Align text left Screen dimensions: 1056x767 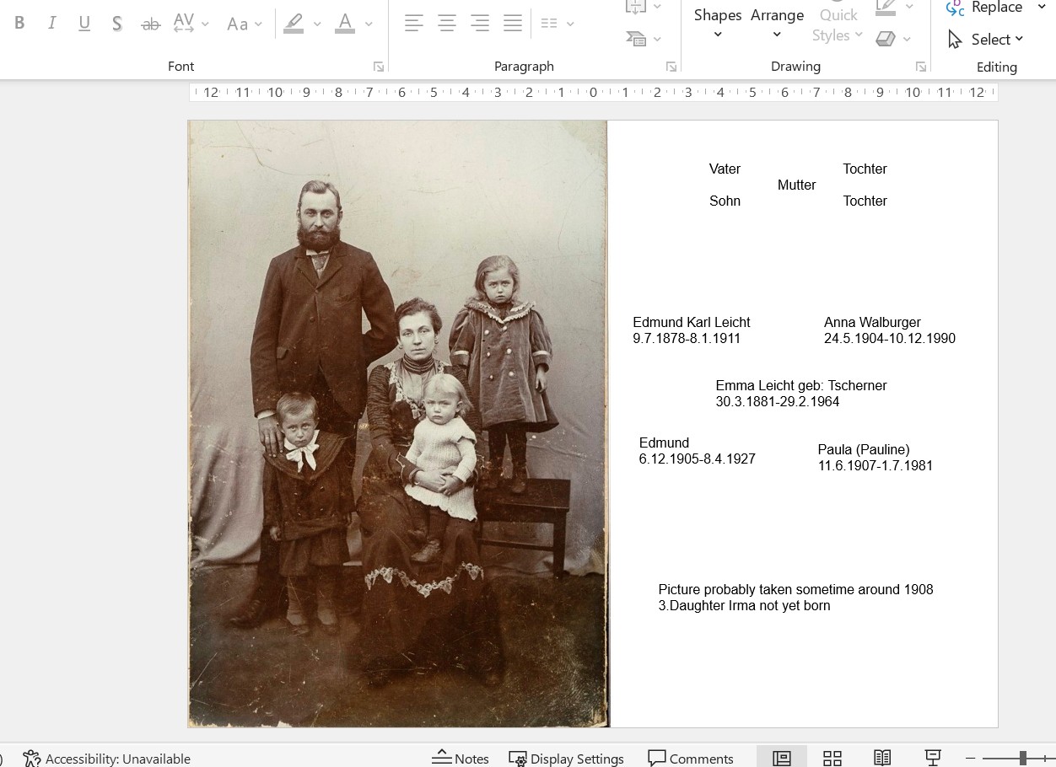click(413, 24)
